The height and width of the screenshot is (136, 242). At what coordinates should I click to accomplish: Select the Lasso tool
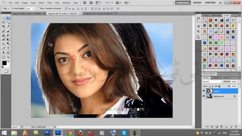pos(3,23)
